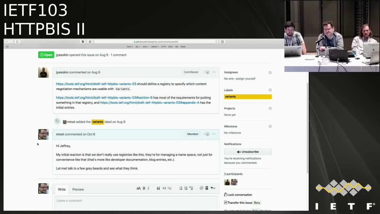Apply bold formatting in comment editor
Image resolution: width=380 pixels, height=214 pixels.
pyautogui.click(x=144, y=188)
